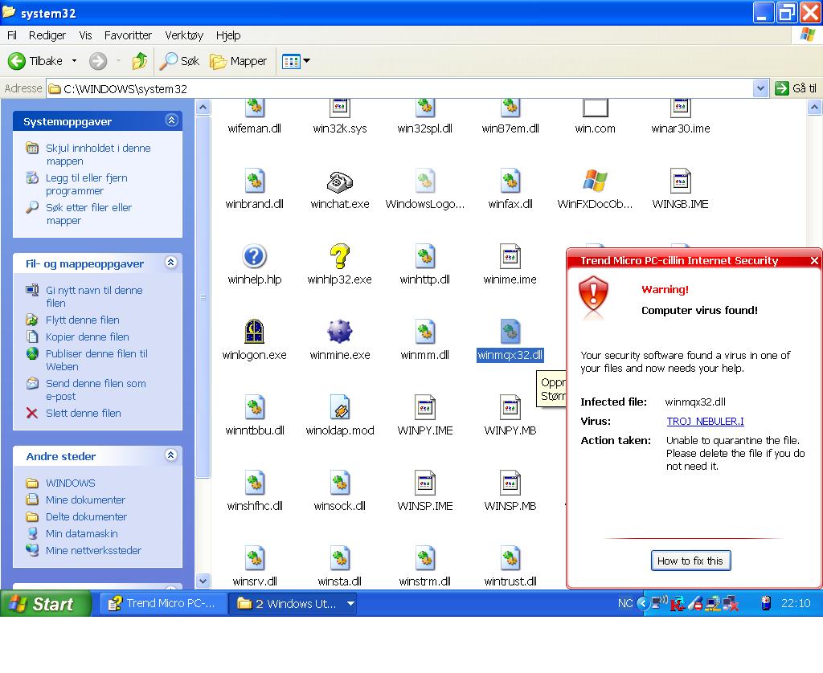This screenshot has width=823, height=673.
Task: Open Delte dokumenter link
Action: point(86,516)
